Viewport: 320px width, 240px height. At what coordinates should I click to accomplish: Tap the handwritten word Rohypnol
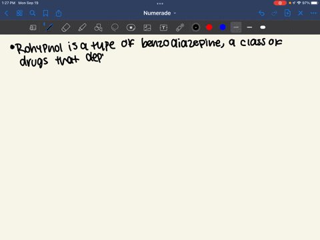coord(39,48)
